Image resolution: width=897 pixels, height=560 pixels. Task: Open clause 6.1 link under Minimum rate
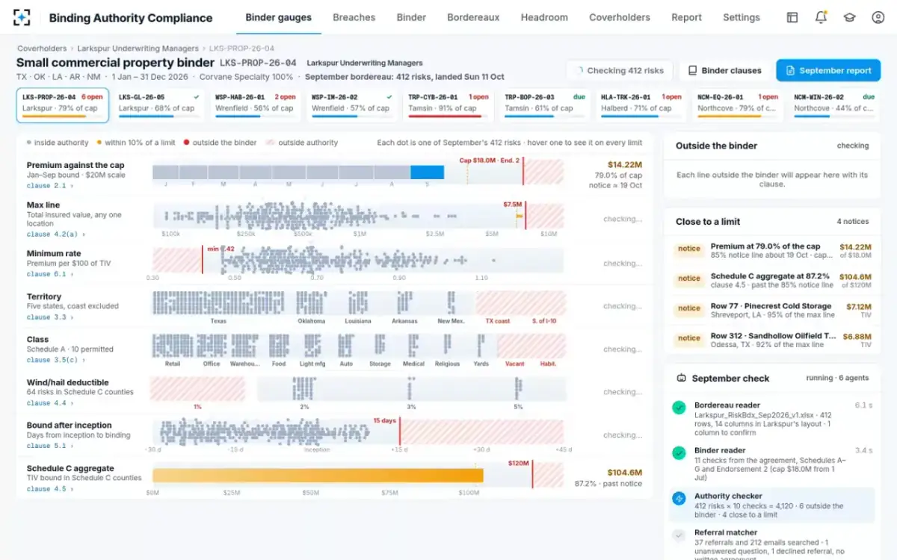click(x=49, y=274)
